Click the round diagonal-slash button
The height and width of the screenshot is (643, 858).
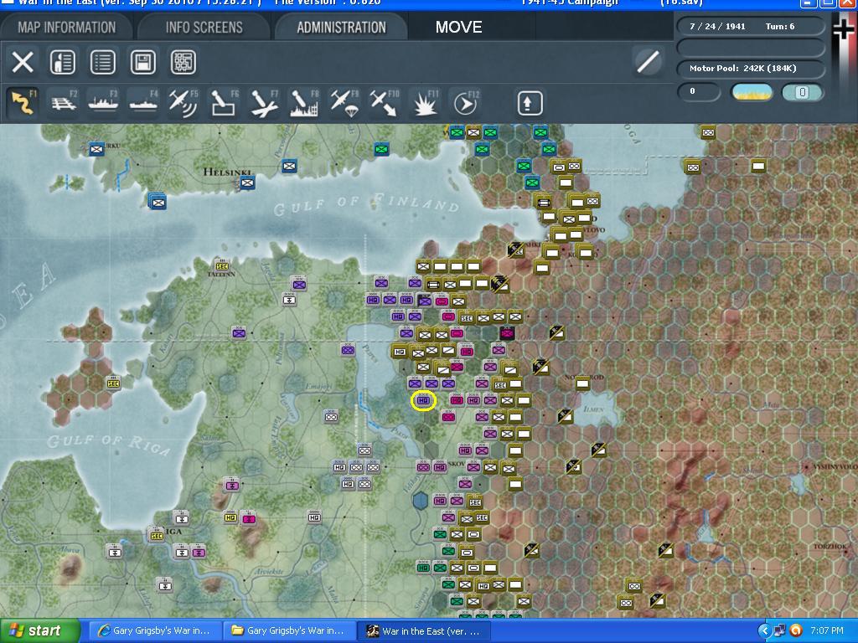[648, 61]
